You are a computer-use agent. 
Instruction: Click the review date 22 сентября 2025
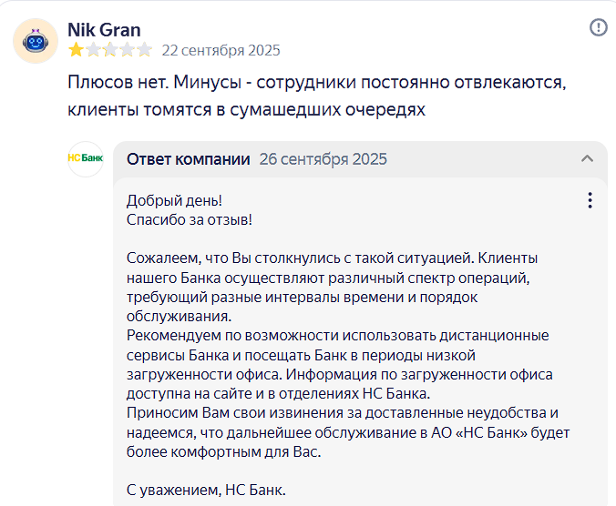[x=221, y=51]
